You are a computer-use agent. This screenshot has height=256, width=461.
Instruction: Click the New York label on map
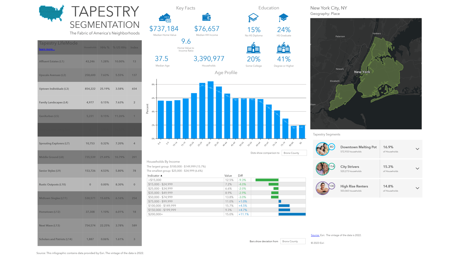[x=362, y=72]
